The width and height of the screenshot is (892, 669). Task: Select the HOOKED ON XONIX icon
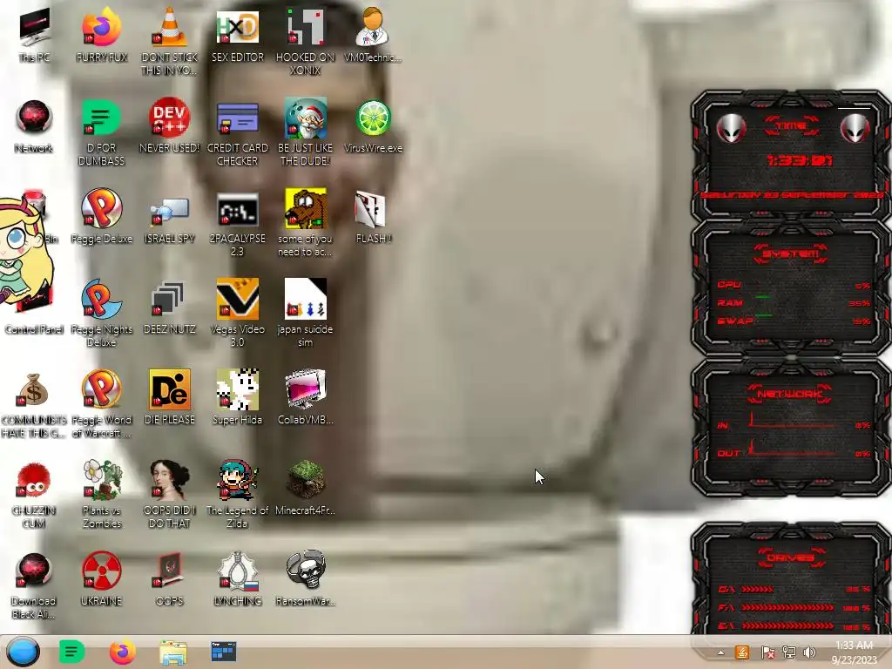point(305,41)
